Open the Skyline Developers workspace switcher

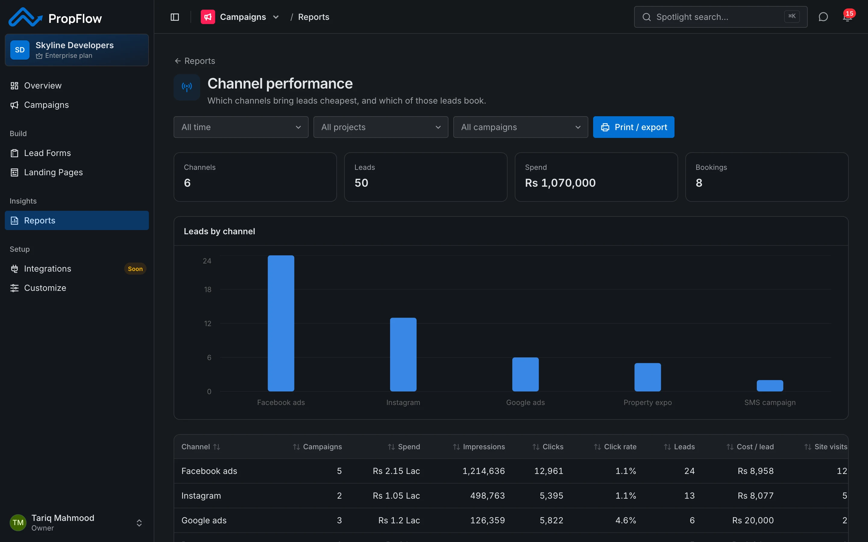tap(77, 50)
